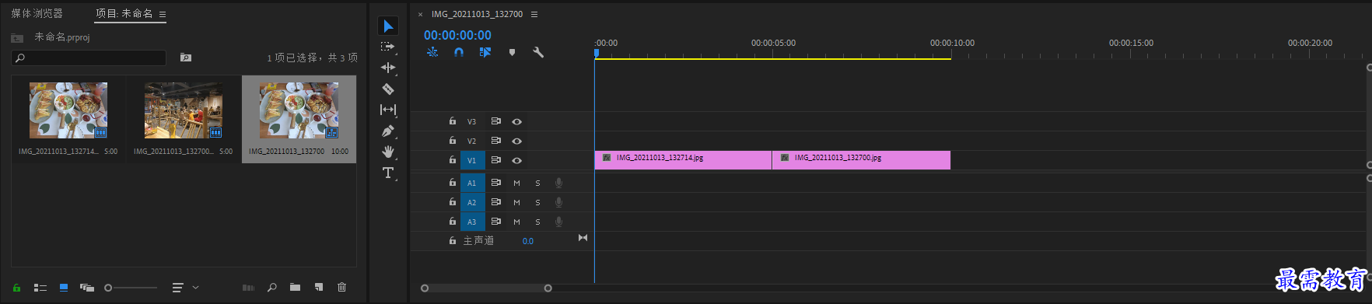
Task: Open sequence panel menu beside IMG_20211013_132700
Action: tap(534, 14)
